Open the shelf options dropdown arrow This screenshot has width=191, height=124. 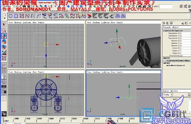[5, 18]
